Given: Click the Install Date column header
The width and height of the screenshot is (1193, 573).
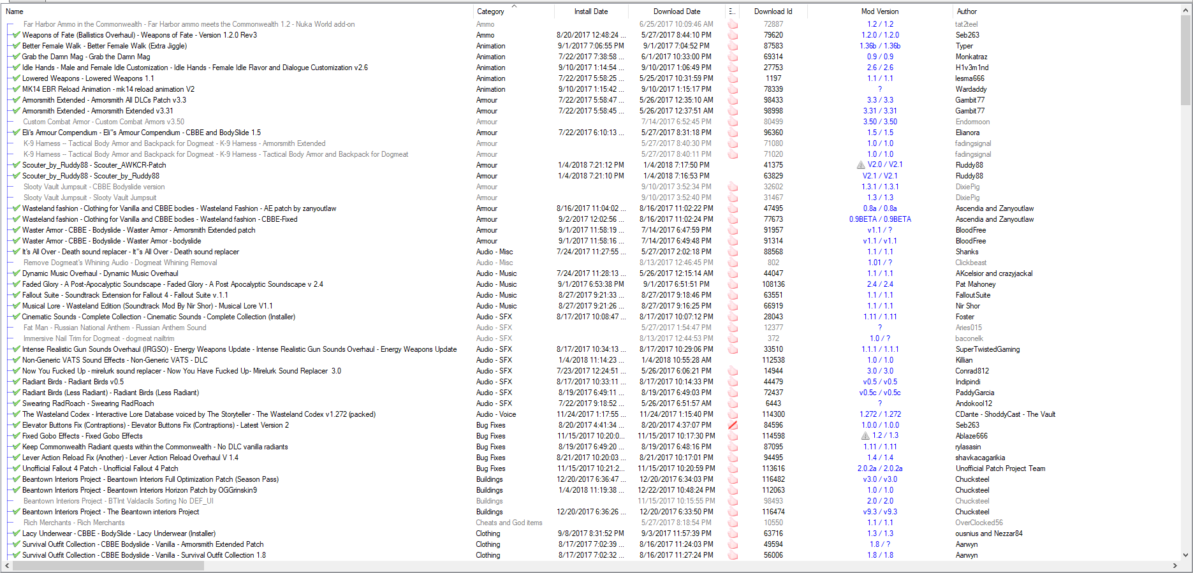Looking at the screenshot, I should click(x=591, y=11).
